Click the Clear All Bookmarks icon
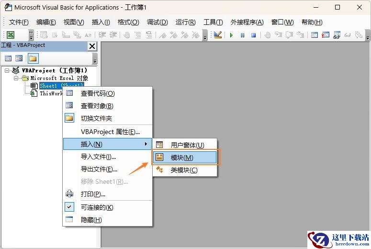 point(196,35)
